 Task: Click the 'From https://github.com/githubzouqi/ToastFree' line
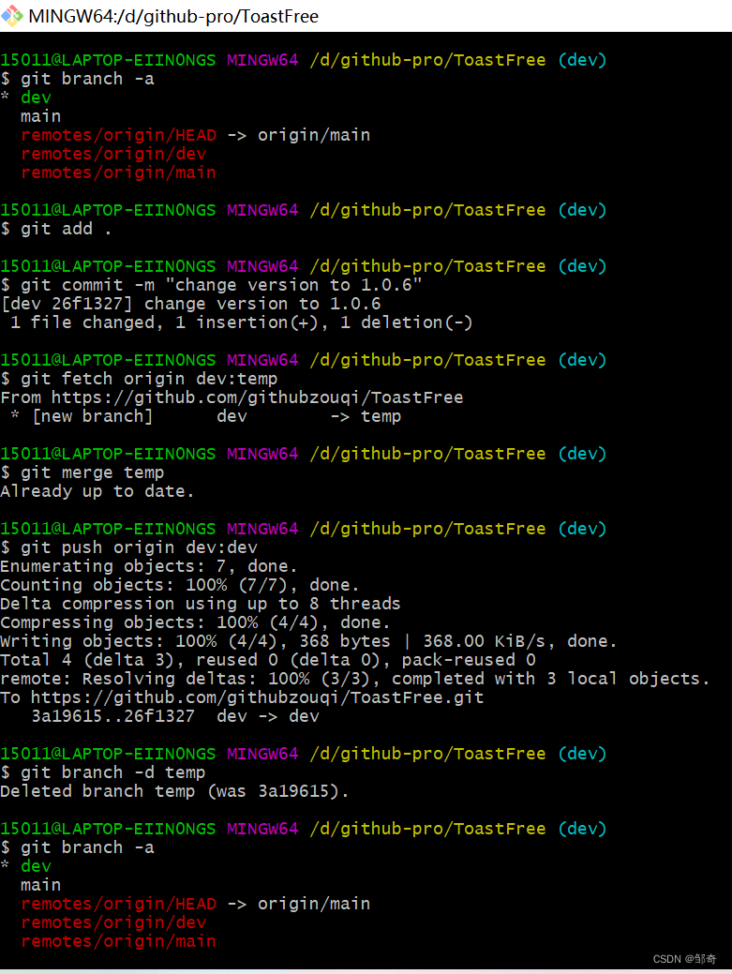point(232,397)
